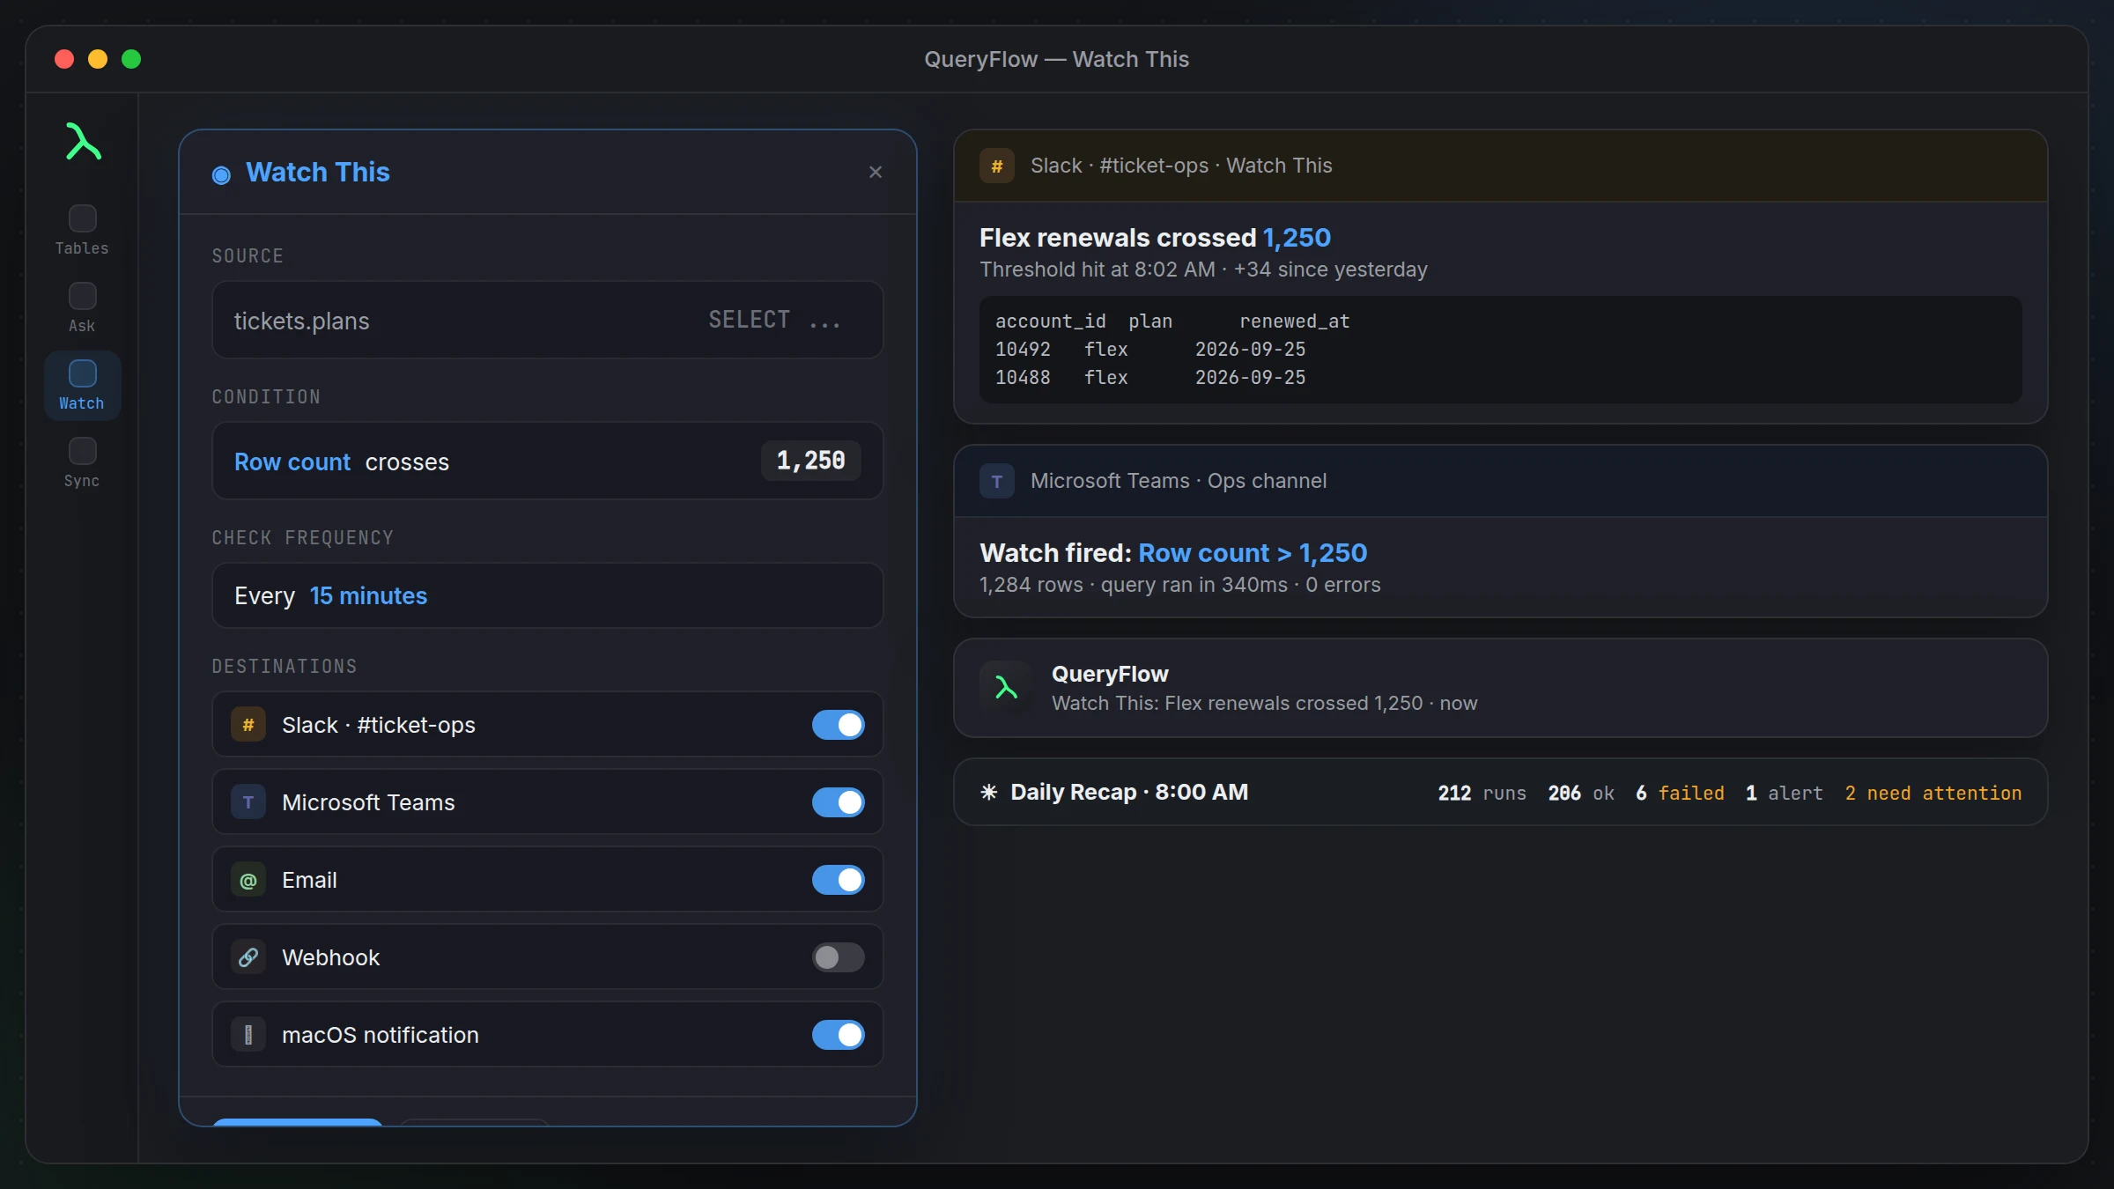Image resolution: width=2114 pixels, height=1189 pixels.
Task: Click 'Slack · #ticket-ops · Watch This' header
Action: (1181, 166)
